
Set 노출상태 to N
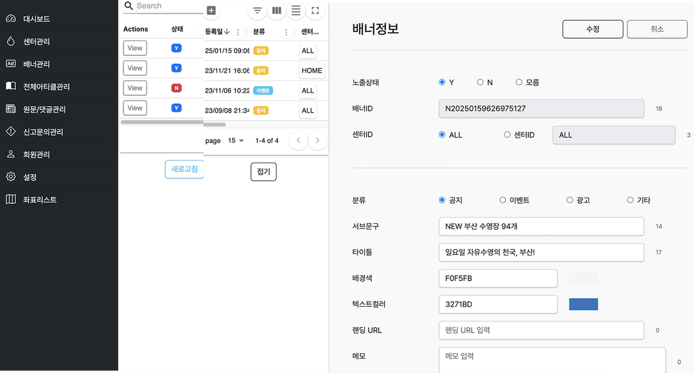tap(479, 82)
